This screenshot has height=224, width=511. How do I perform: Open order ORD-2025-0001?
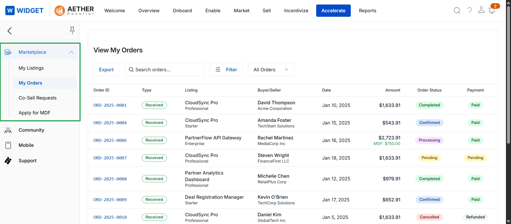tap(110, 105)
